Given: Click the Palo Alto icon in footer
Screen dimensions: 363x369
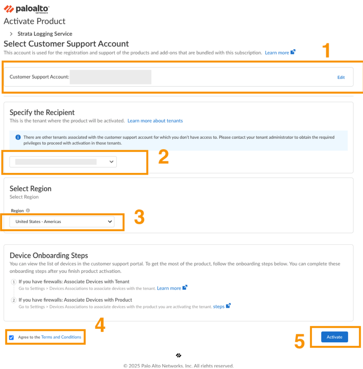Looking at the screenshot, I should coord(179,355).
